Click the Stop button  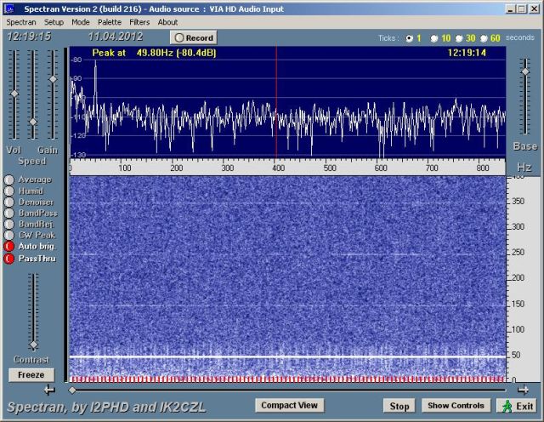tap(399, 406)
